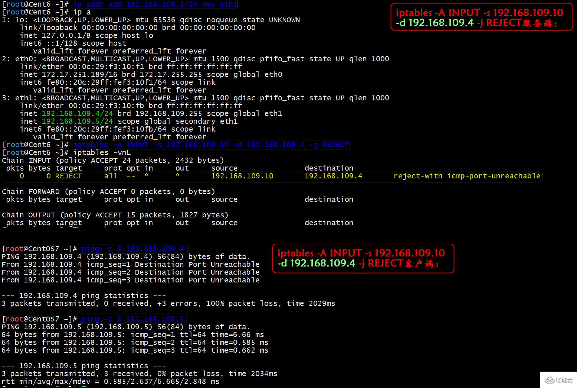The width and height of the screenshot is (577, 388).
Task: Select the loopback 'inet 127.0.0.1/8' line
Action: click(x=86, y=35)
